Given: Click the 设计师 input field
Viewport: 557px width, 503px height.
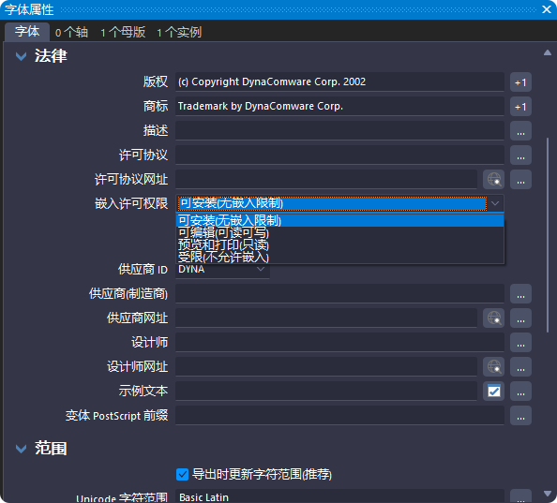Looking at the screenshot, I should click(x=340, y=342).
